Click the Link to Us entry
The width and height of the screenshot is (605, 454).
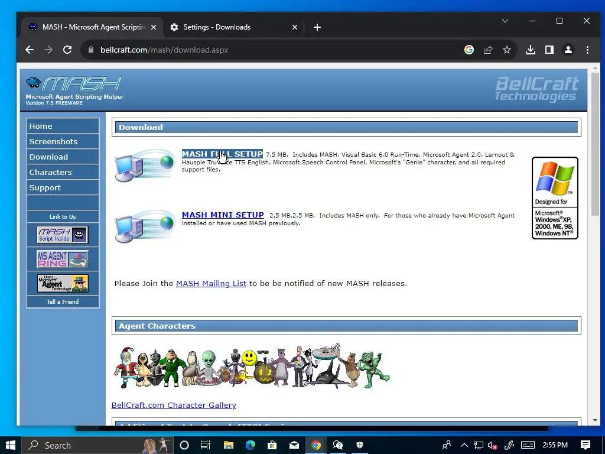[63, 216]
